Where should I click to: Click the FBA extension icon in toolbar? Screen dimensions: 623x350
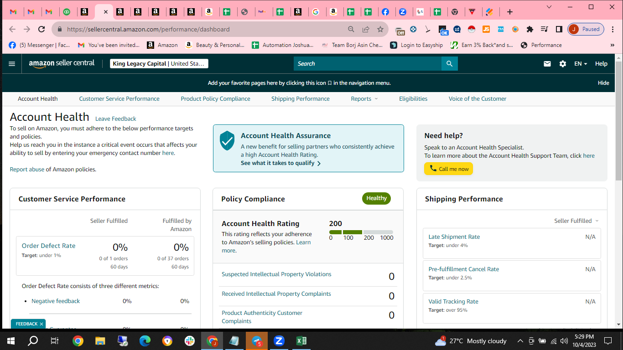[500, 29]
